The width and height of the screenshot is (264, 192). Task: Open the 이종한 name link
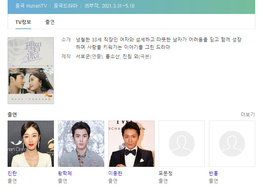point(115,173)
